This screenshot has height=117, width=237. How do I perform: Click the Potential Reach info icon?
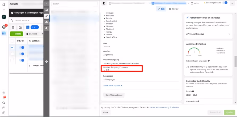click(x=209, y=61)
